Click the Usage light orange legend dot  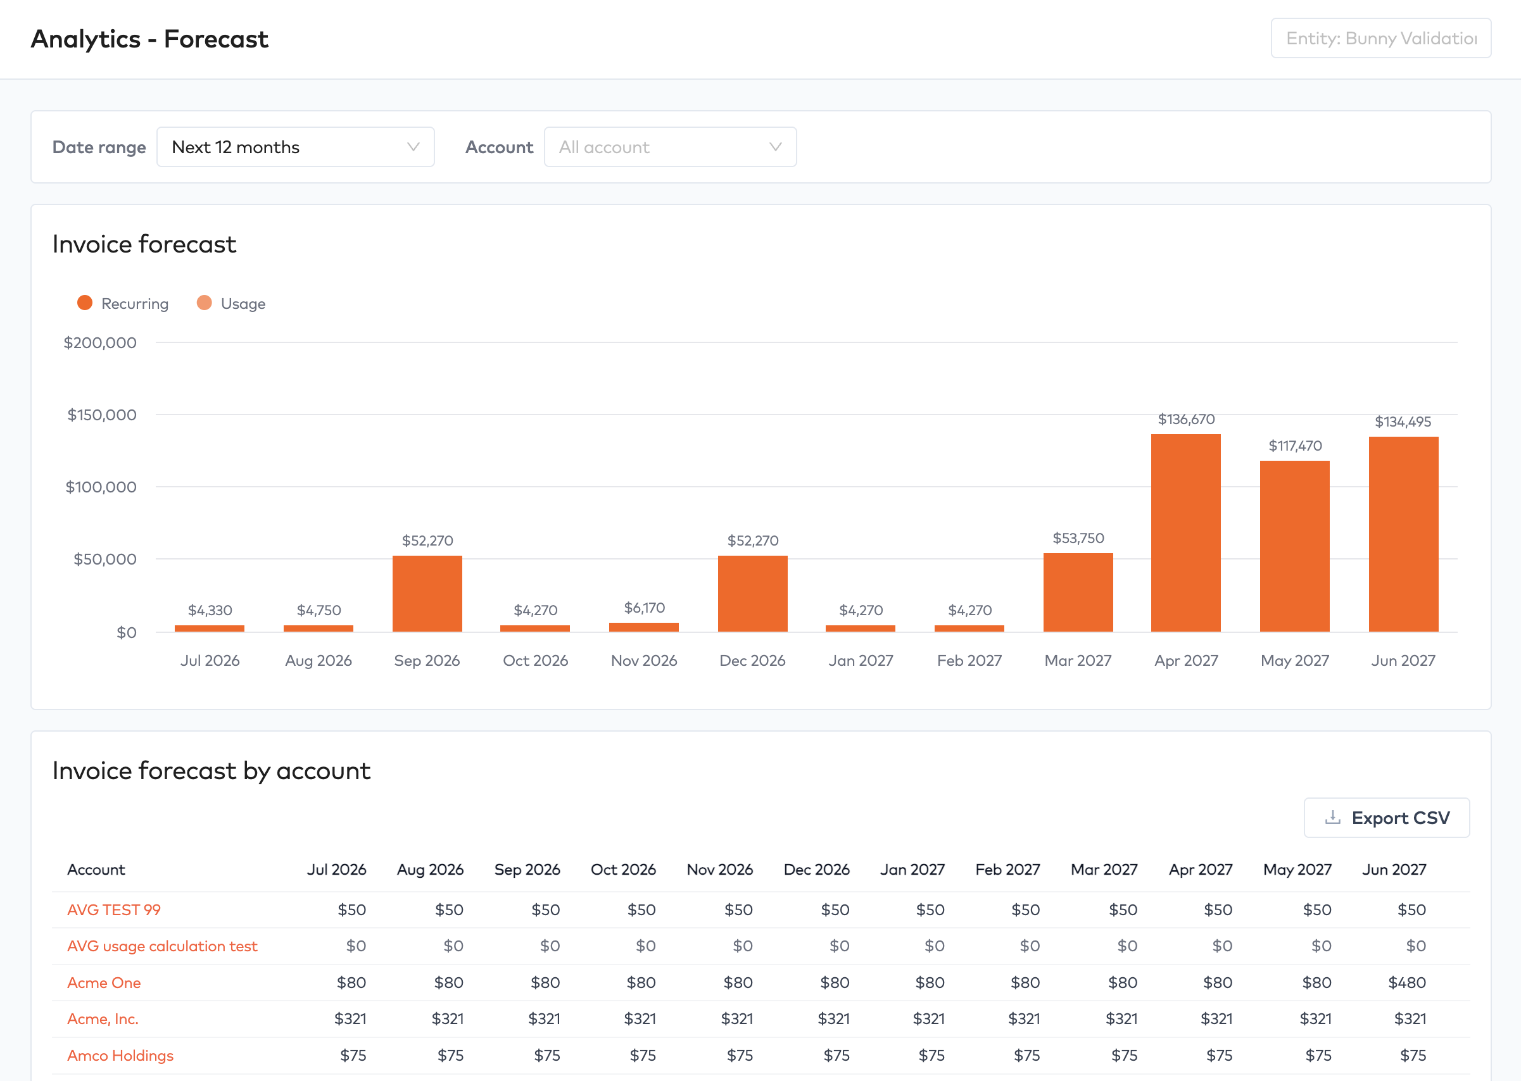pos(204,303)
